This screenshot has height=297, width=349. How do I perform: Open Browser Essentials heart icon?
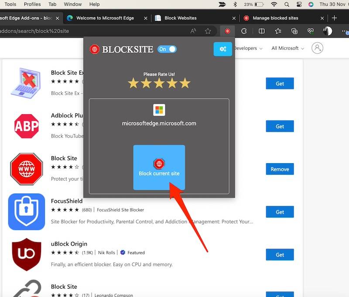(311, 31)
